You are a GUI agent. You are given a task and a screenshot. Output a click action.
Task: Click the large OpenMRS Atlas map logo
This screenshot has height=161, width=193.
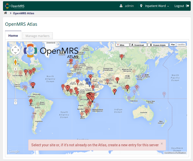tap(51, 51)
